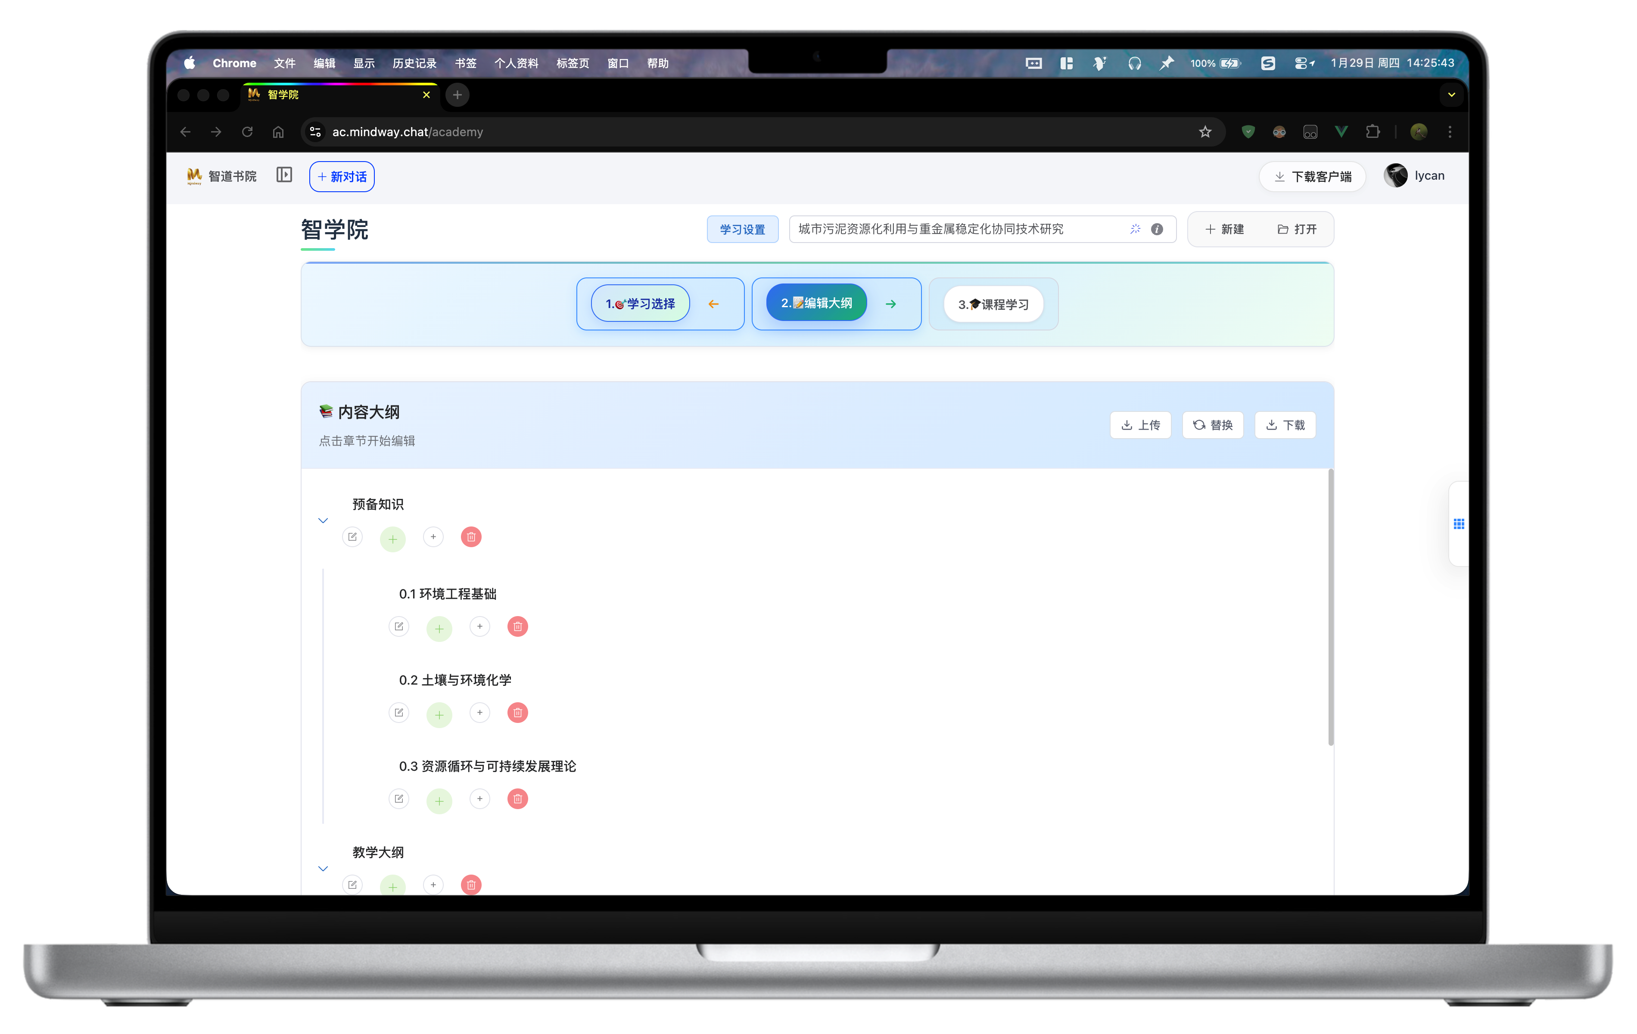Go to step 1 学习选择
This screenshot has height=1034, width=1637.
(641, 304)
